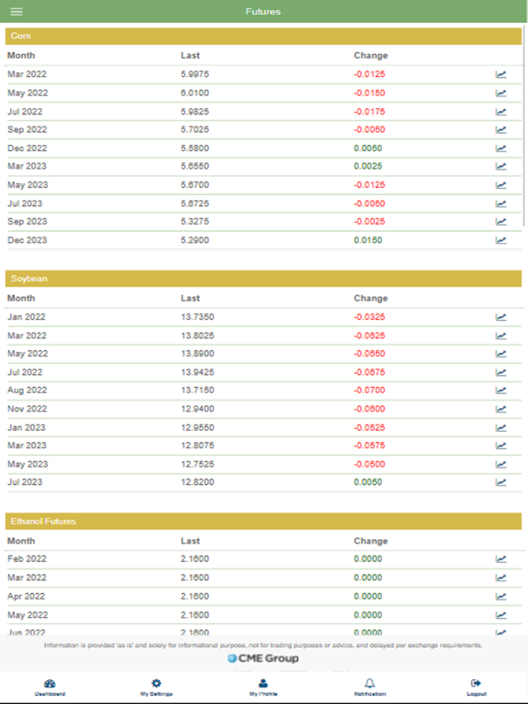View chart icon for Ethanol Apr 2022

(x=500, y=597)
